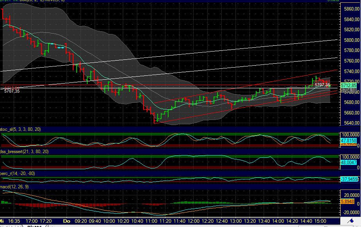This screenshot has width=361, height=227.
Task: Click the 100,0000 label on the stoc_sl scale
Action: 350,134
